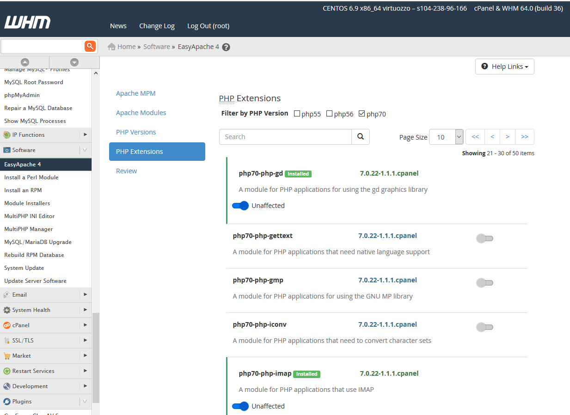Tick the php55 filter checkbox

click(297, 114)
